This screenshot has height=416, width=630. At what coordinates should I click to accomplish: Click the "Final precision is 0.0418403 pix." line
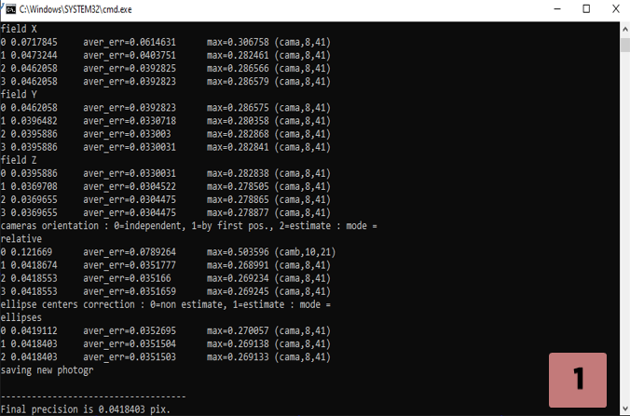85,409
